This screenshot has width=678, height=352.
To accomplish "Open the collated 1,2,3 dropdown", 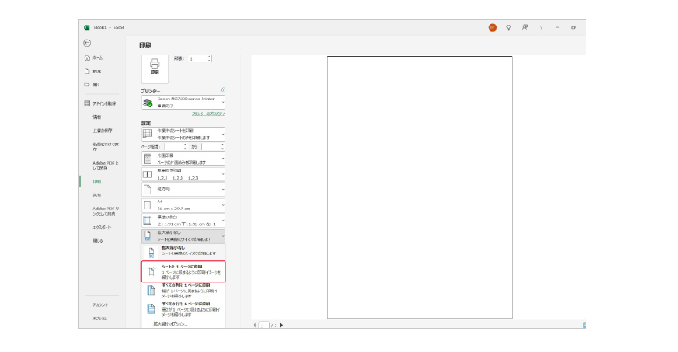I will click(183, 174).
